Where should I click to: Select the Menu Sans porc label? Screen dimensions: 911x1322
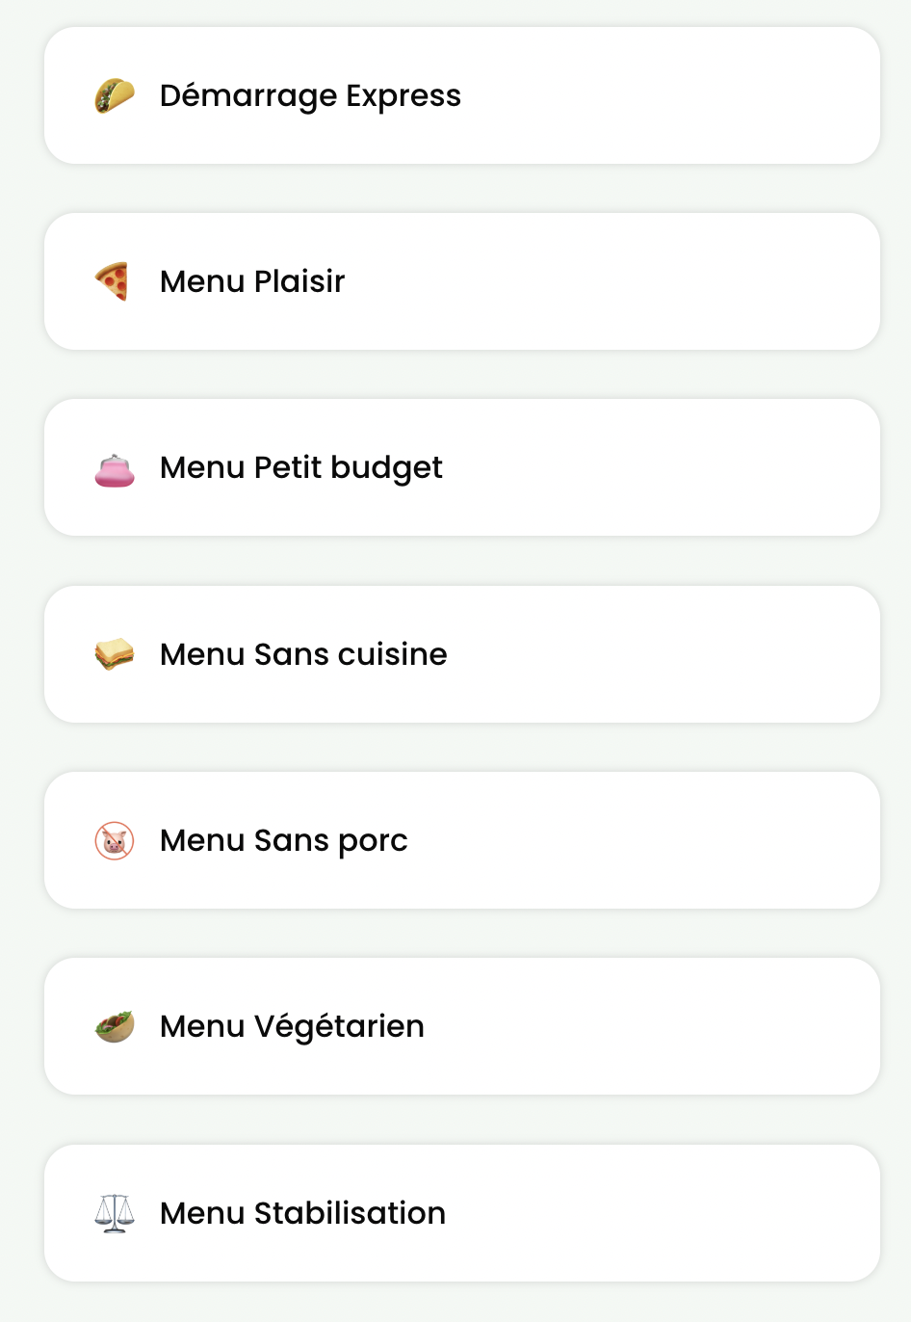point(284,841)
